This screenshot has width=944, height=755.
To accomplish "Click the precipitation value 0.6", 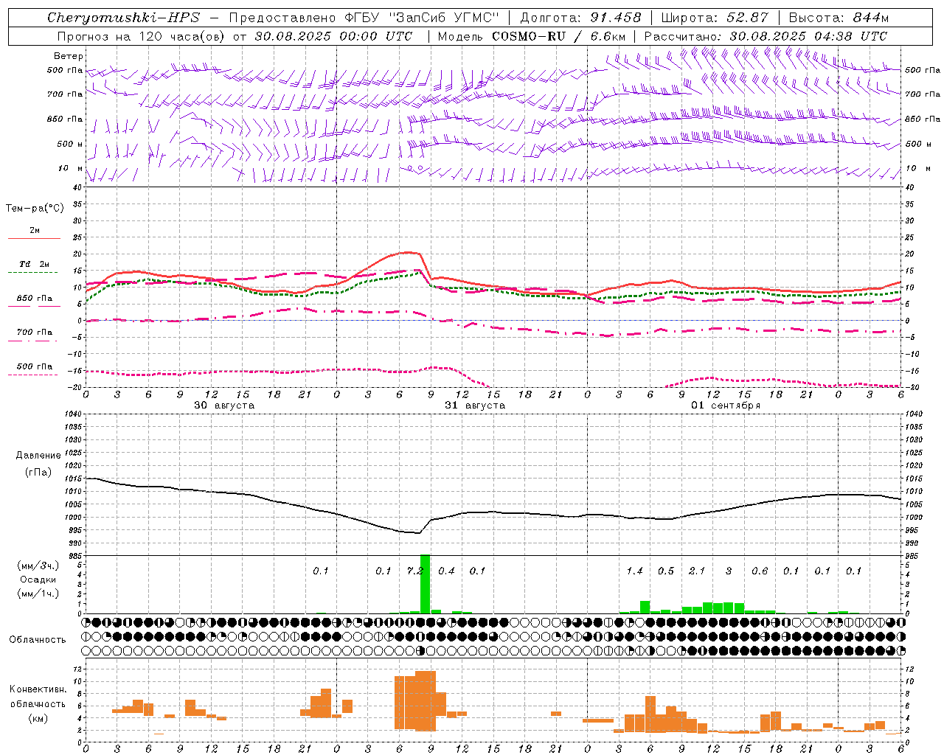I will pyautogui.click(x=760, y=571).
